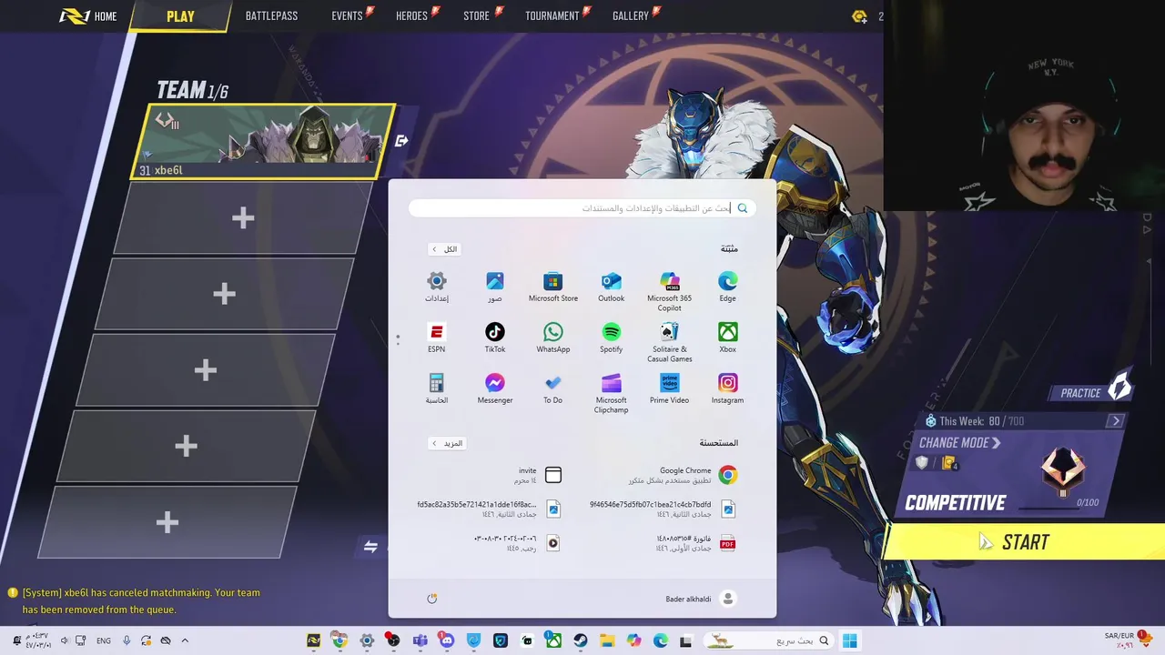Viewport: 1165px width, 655px height.
Task: Open Outlook from pinned apps
Action: point(612,287)
